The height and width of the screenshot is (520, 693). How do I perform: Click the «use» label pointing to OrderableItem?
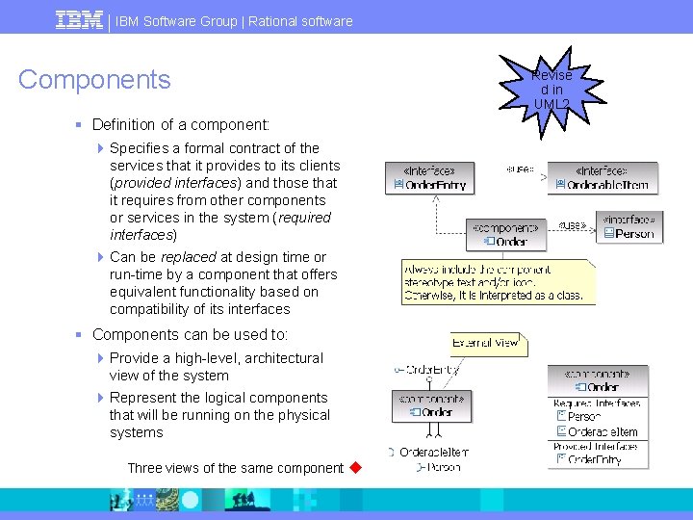520,169
